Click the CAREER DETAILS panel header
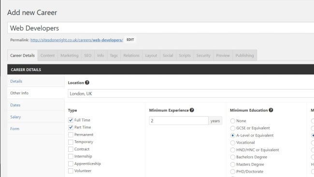Viewport: 314px width, 177px height. 160,69
